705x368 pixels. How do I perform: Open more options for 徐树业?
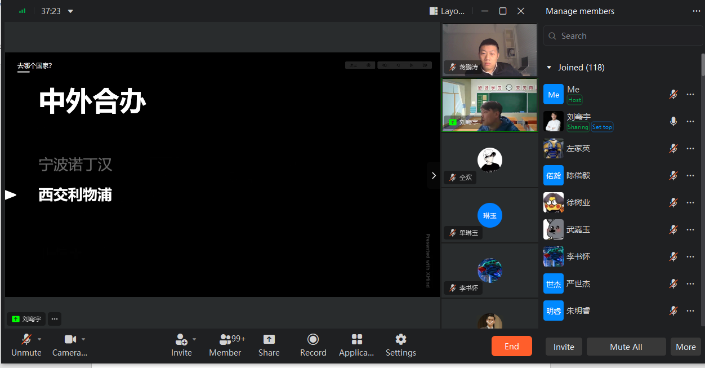tap(690, 202)
